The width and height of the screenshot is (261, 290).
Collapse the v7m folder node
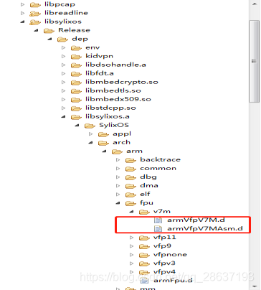click(x=132, y=212)
